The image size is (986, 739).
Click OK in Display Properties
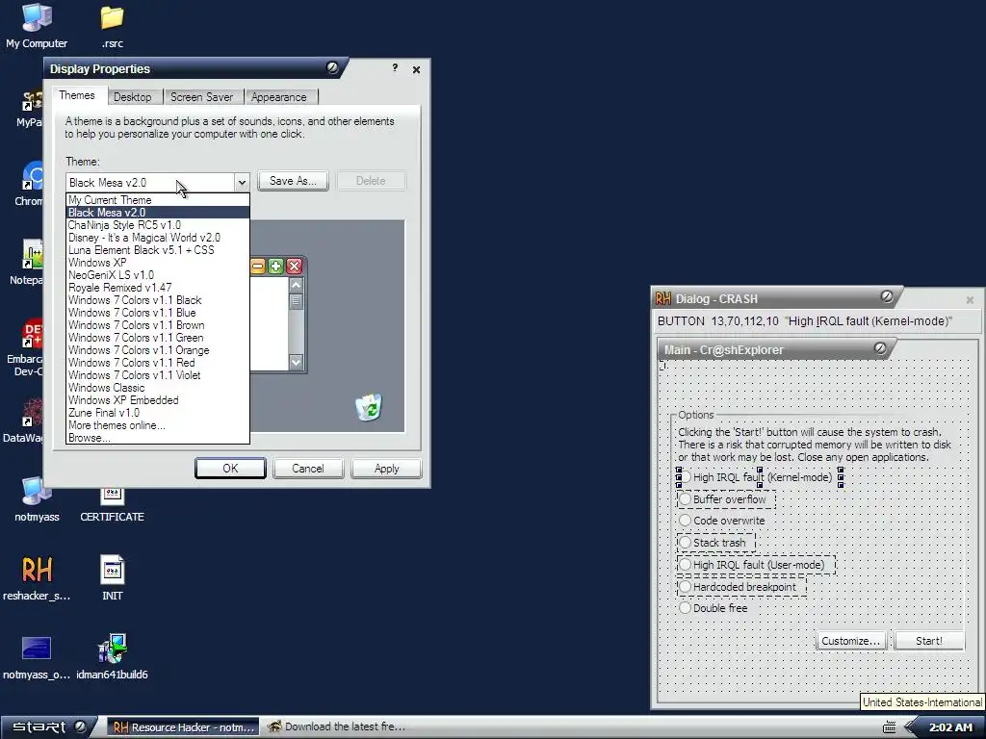(230, 469)
